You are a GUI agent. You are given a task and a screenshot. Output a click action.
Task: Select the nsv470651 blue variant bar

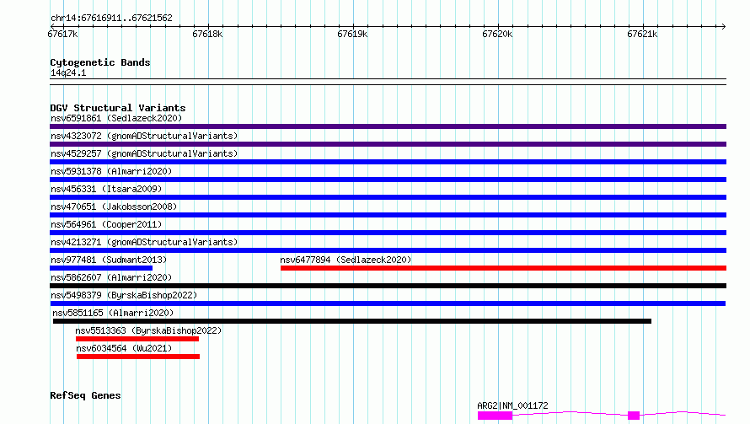coord(388,215)
